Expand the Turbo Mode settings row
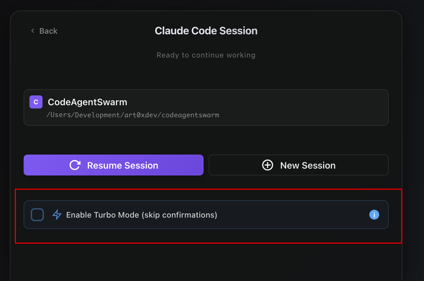This screenshot has height=281, width=424. [x=206, y=215]
